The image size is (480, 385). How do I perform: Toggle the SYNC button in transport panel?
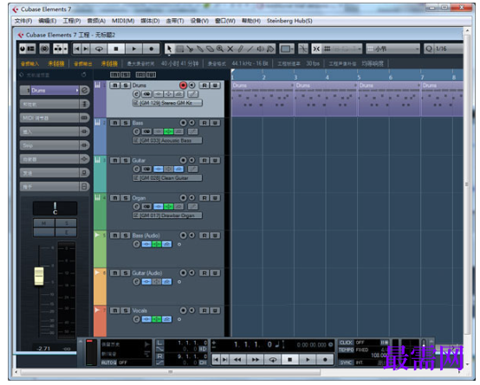click(346, 363)
